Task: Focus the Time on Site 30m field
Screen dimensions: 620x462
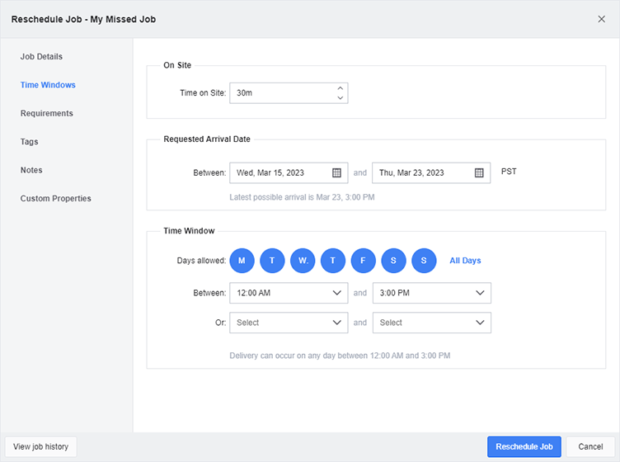Action: click(x=289, y=93)
